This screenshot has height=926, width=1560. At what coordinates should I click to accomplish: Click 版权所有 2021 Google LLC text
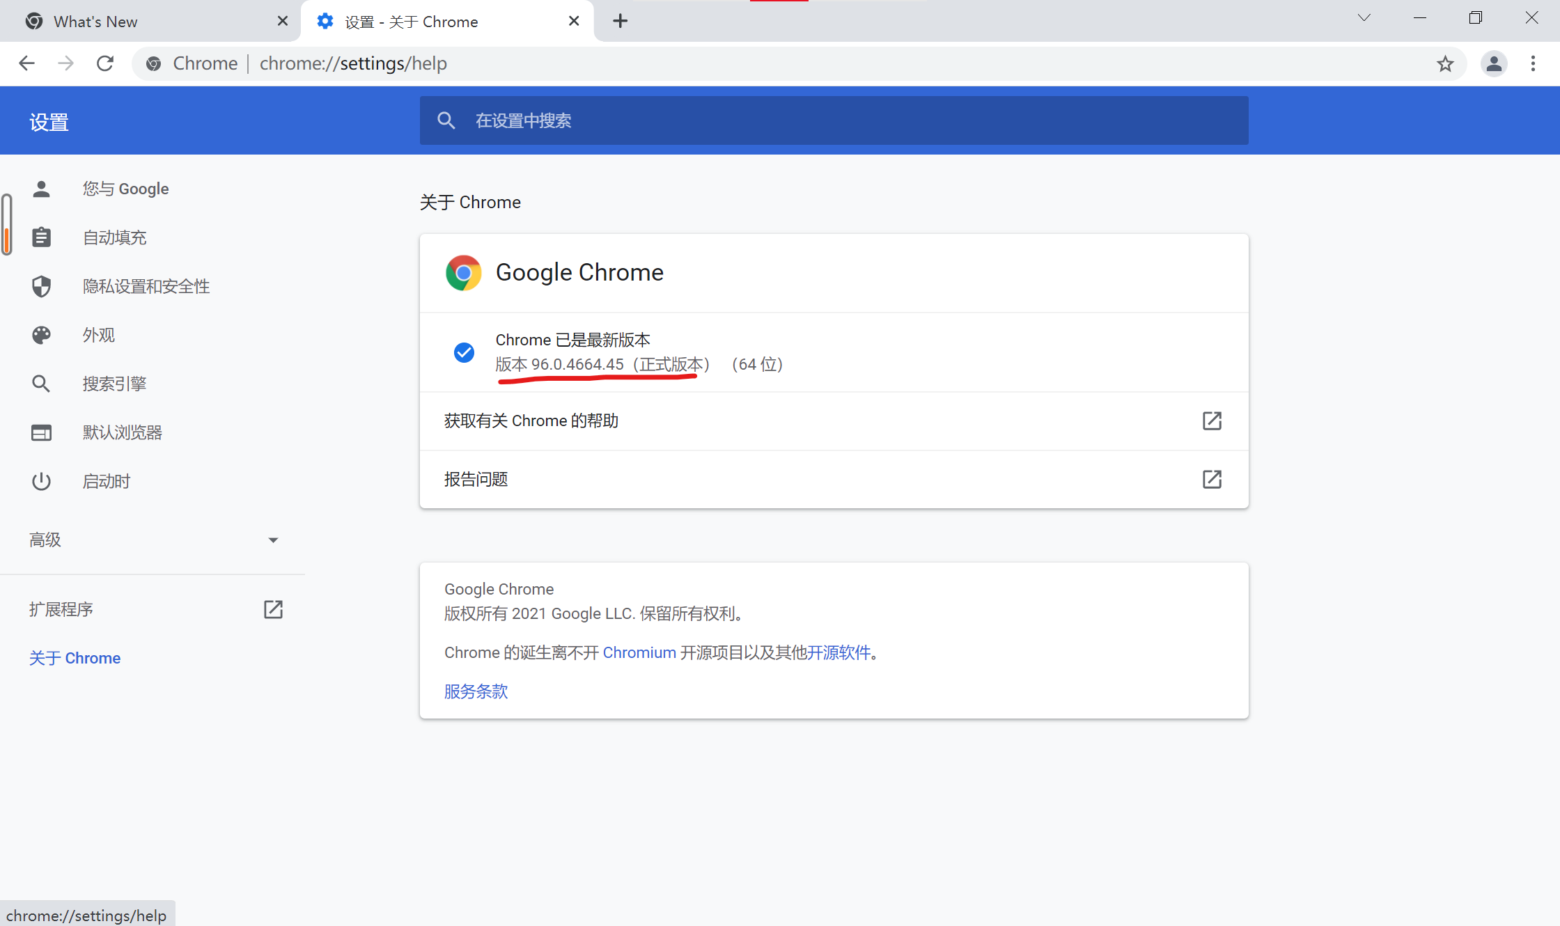point(595,613)
